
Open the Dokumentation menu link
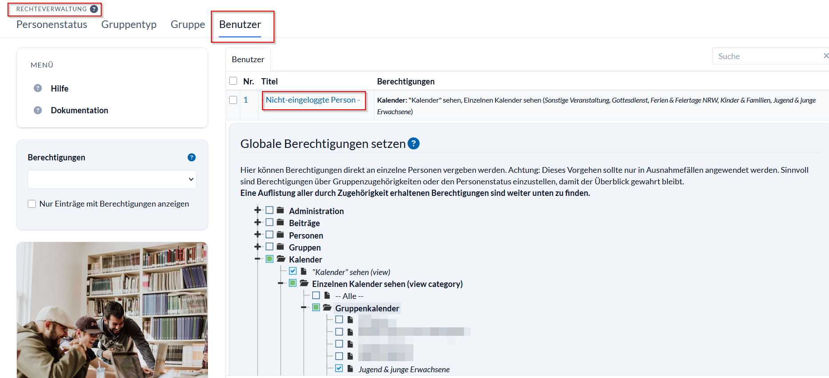[x=79, y=110]
